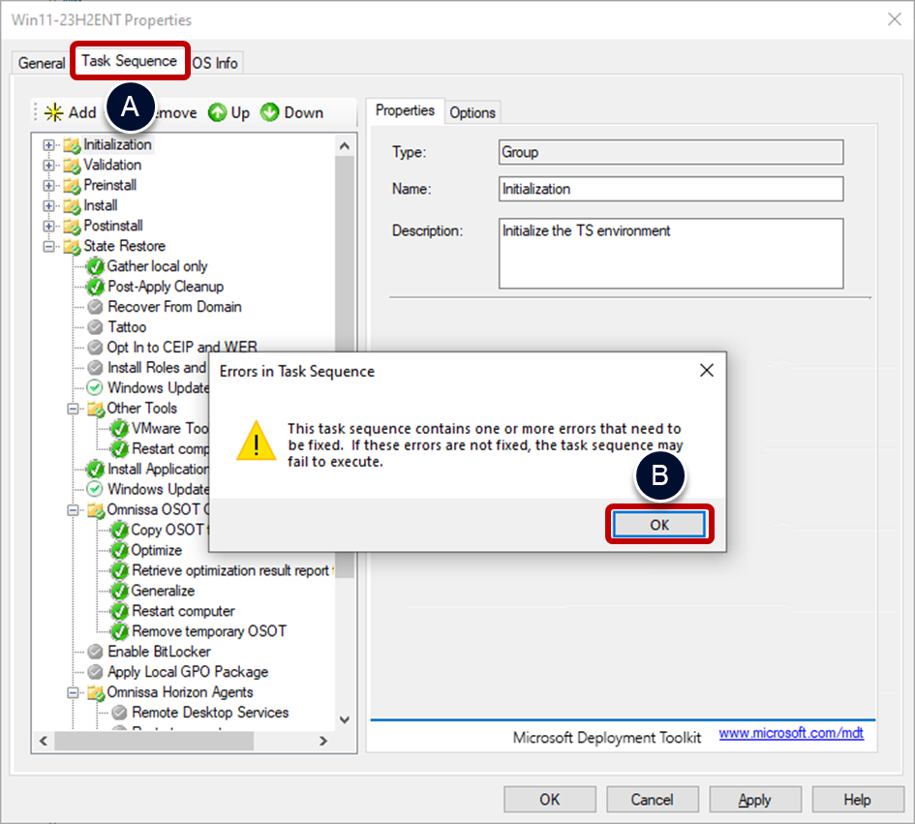This screenshot has width=915, height=824.
Task: Click the Add icon with yellow star
Action: (54, 112)
